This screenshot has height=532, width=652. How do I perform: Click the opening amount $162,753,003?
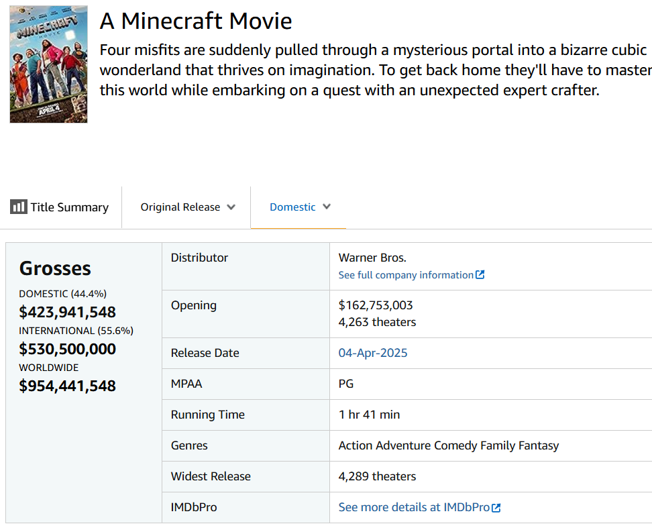(376, 305)
